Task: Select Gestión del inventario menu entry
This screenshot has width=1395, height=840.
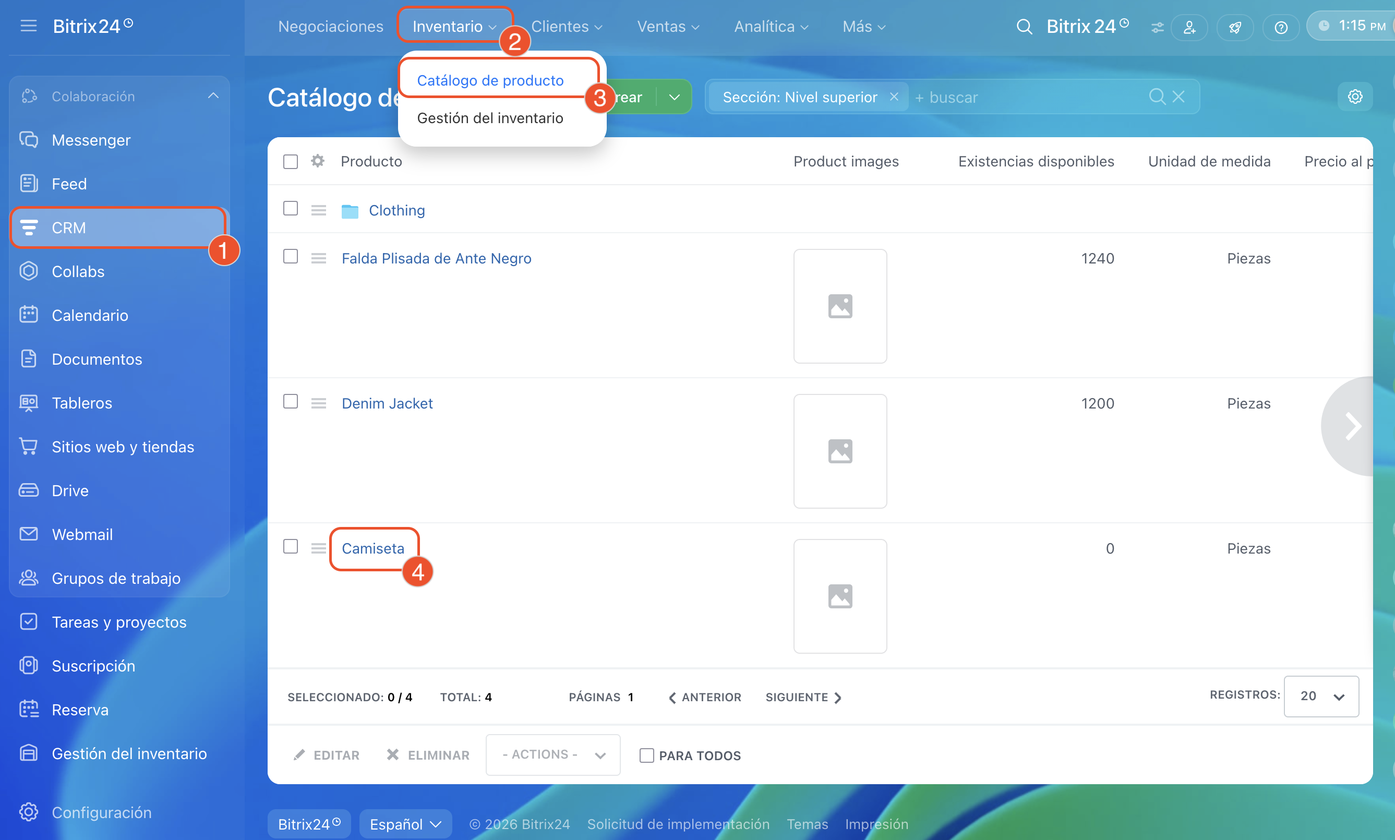Action: point(490,118)
